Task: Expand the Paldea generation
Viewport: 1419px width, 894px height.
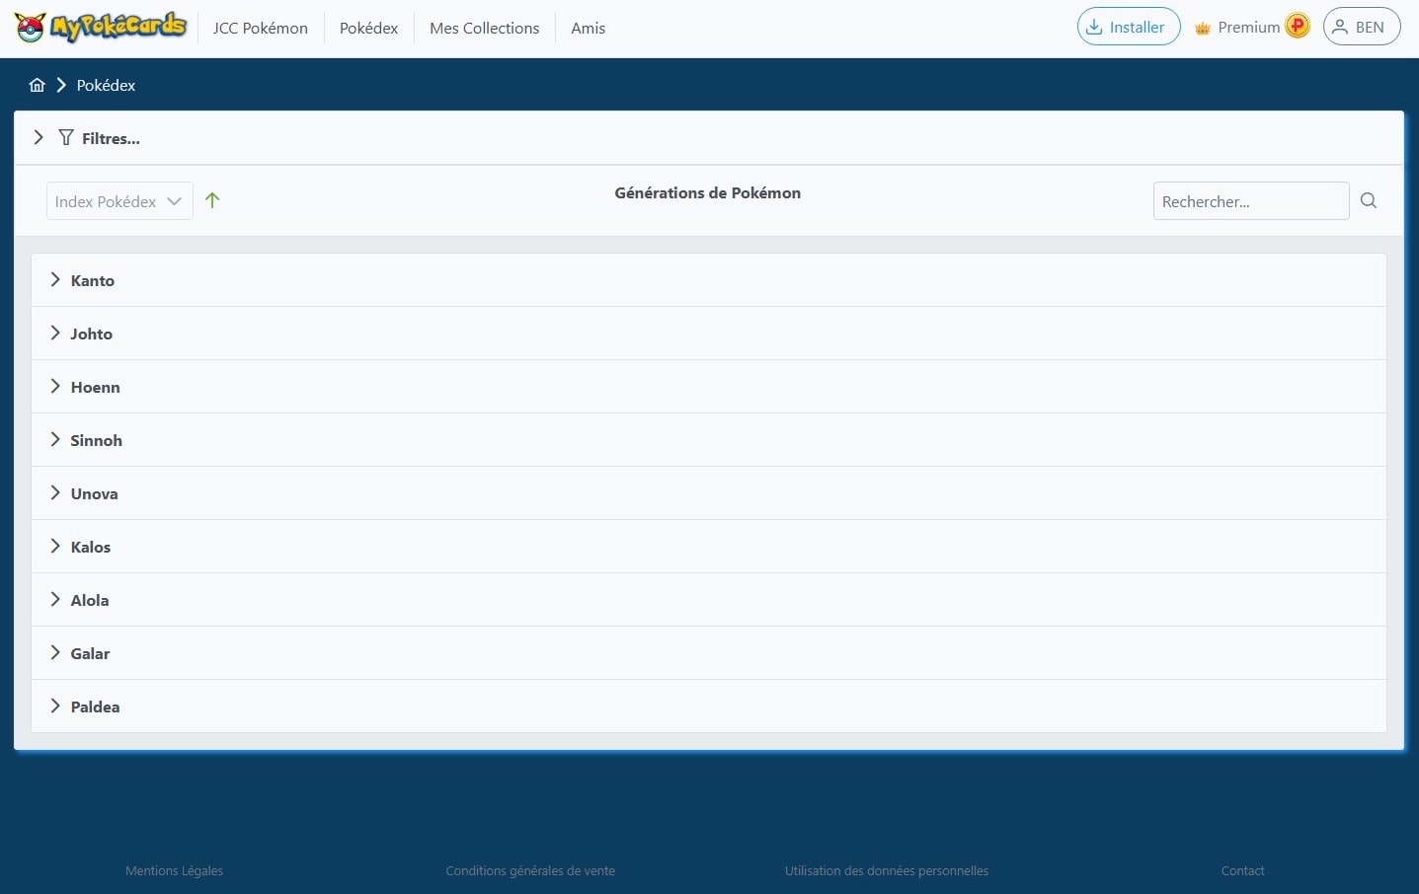Action: click(95, 708)
